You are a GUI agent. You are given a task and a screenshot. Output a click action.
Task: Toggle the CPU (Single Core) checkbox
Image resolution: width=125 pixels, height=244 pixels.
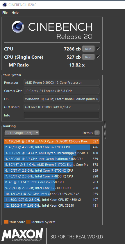[98, 57]
